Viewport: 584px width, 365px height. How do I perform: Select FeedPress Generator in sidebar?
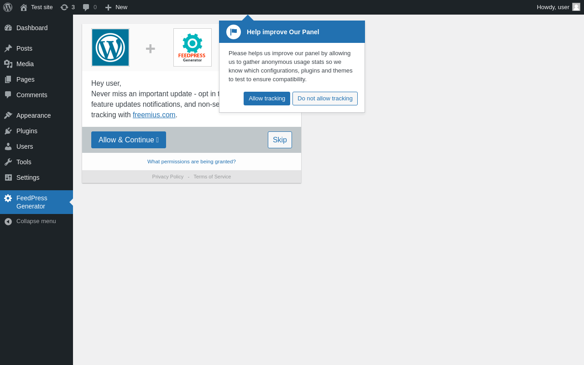[x=36, y=202]
